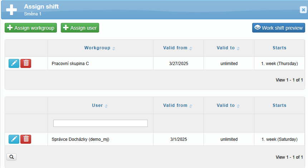Close the Assign shift dialog
The width and height of the screenshot is (308, 168).
[x=303, y=10]
